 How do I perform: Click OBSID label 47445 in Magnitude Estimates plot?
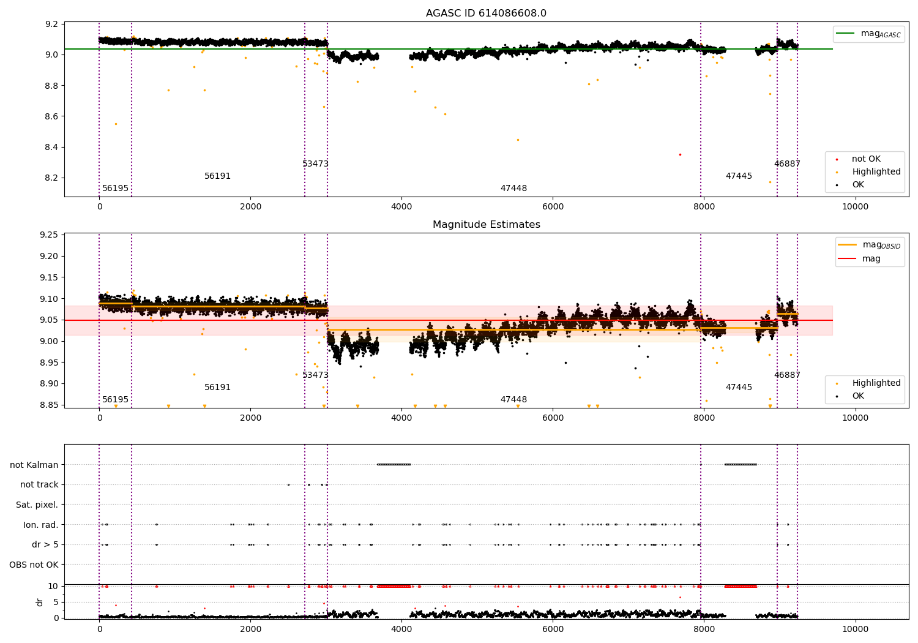pos(739,388)
